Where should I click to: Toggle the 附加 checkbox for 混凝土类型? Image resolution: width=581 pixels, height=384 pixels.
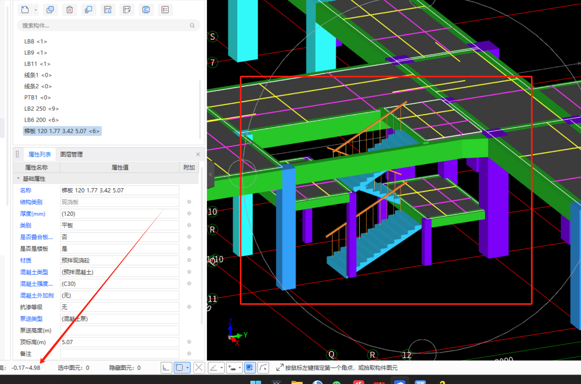[x=189, y=272]
